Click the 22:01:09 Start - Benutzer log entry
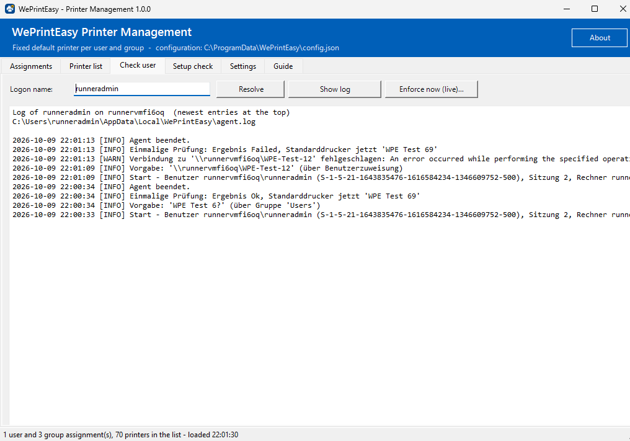Screen dimensions: 630x441 [321, 177]
